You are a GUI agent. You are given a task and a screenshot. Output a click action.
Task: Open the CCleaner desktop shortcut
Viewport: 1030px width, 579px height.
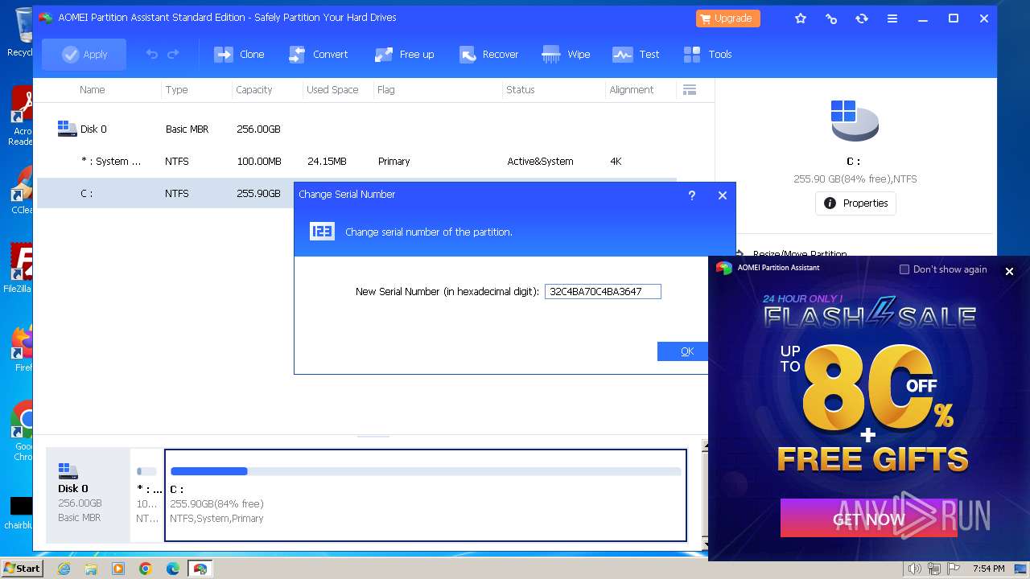22,190
